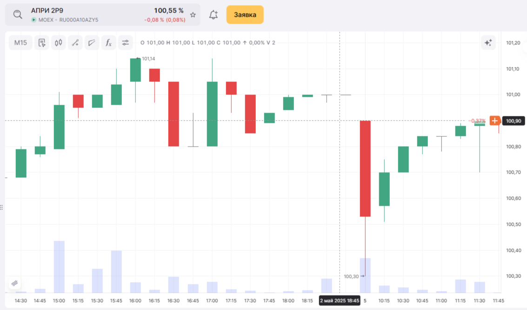Click the 100,90 current price label
Image resolution: width=527 pixels, height=310 pixels.
point(513,121)
